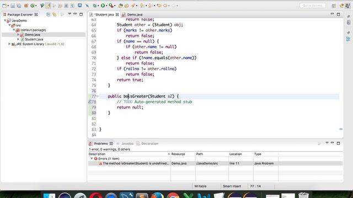Open Opera from the Dock
The width and height of the screenshot is (353, 198).
(95, 195)
